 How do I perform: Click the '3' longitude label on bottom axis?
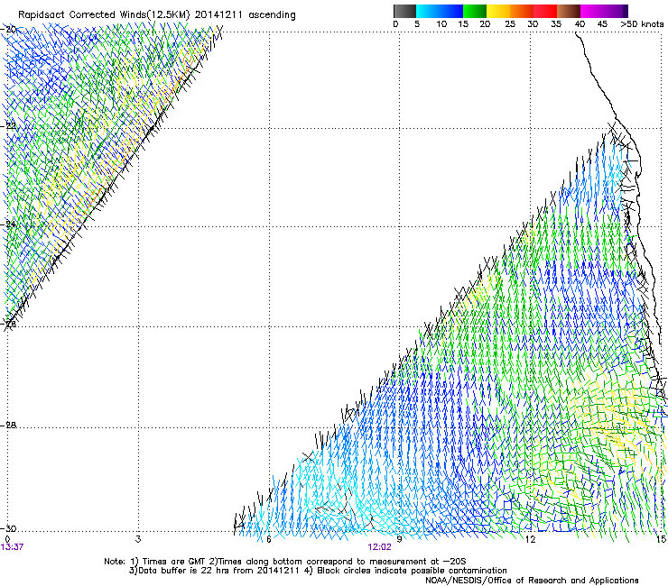coord(138,539)
